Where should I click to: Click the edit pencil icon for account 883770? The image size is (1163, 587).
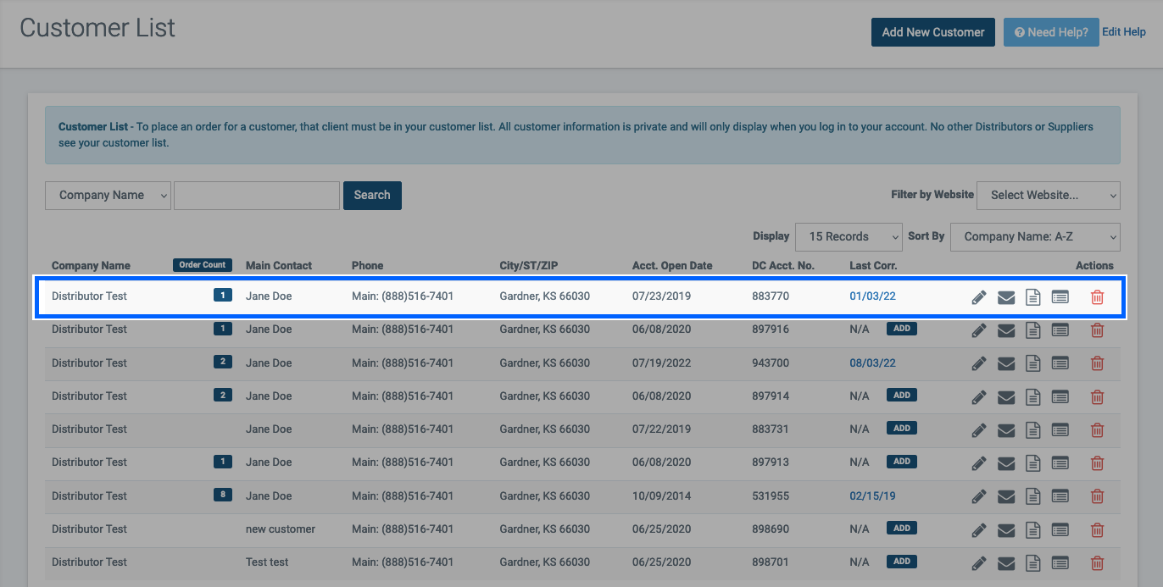click(979, 297)
